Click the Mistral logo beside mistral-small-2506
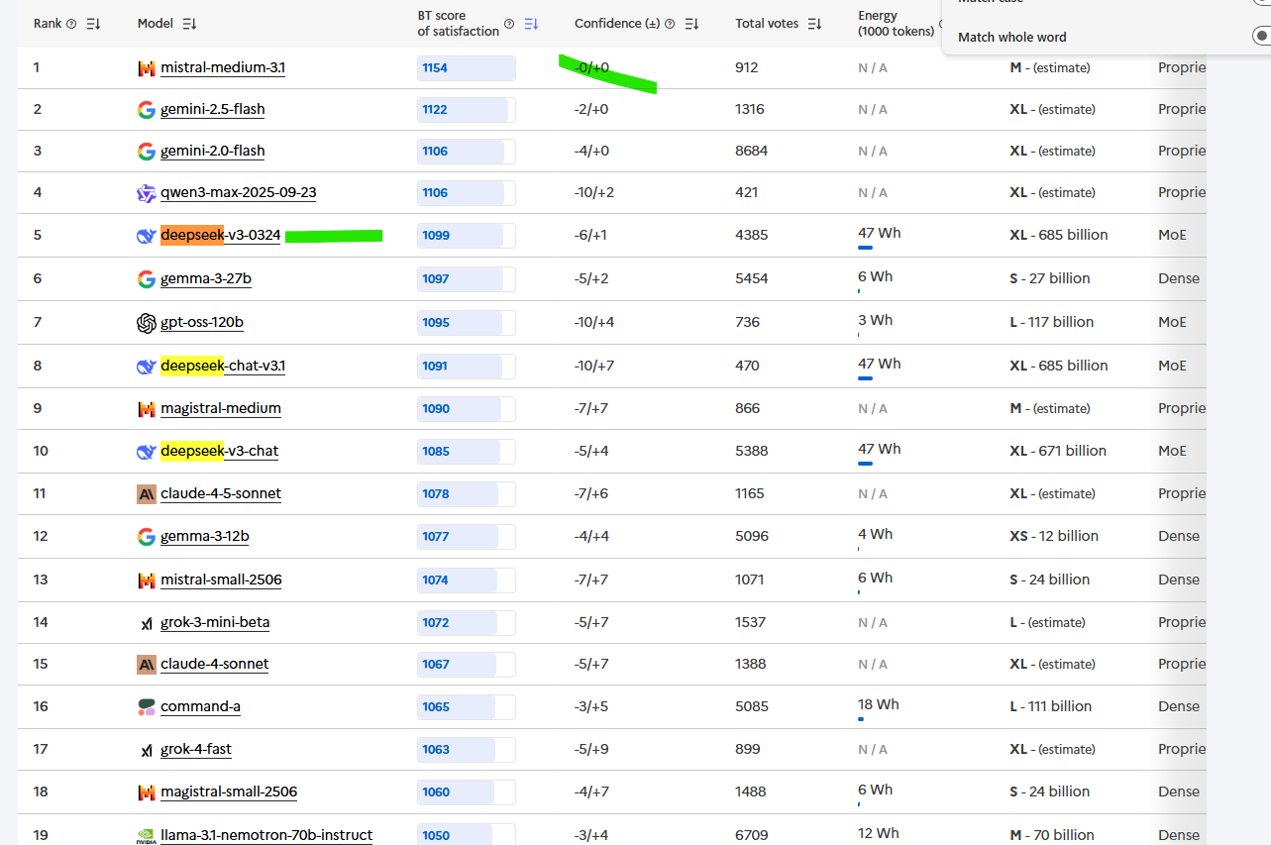 (x=147, y=581)
